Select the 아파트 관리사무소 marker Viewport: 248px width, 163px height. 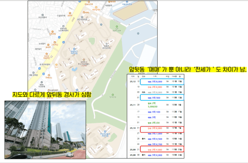107,44
